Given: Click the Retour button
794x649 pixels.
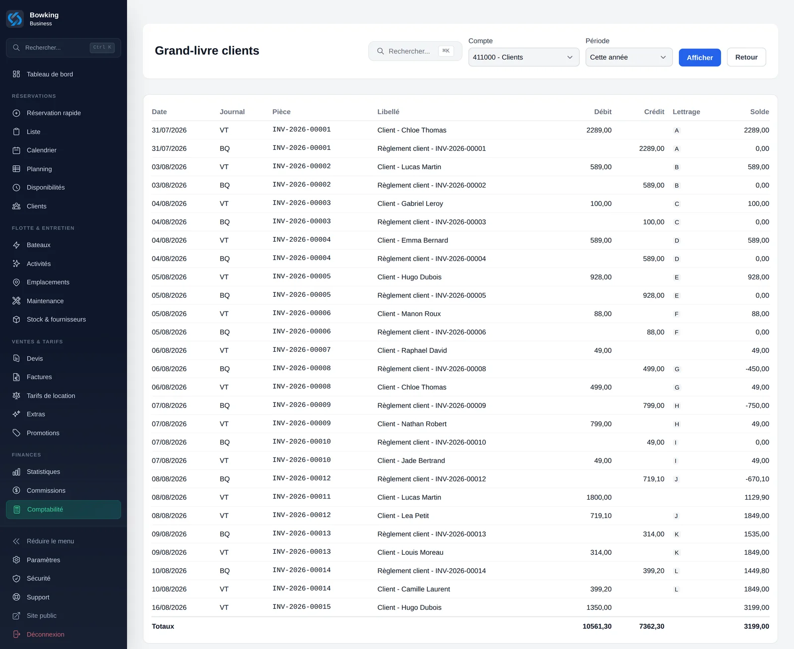Looking at the screenshot, I should (746, 57).
